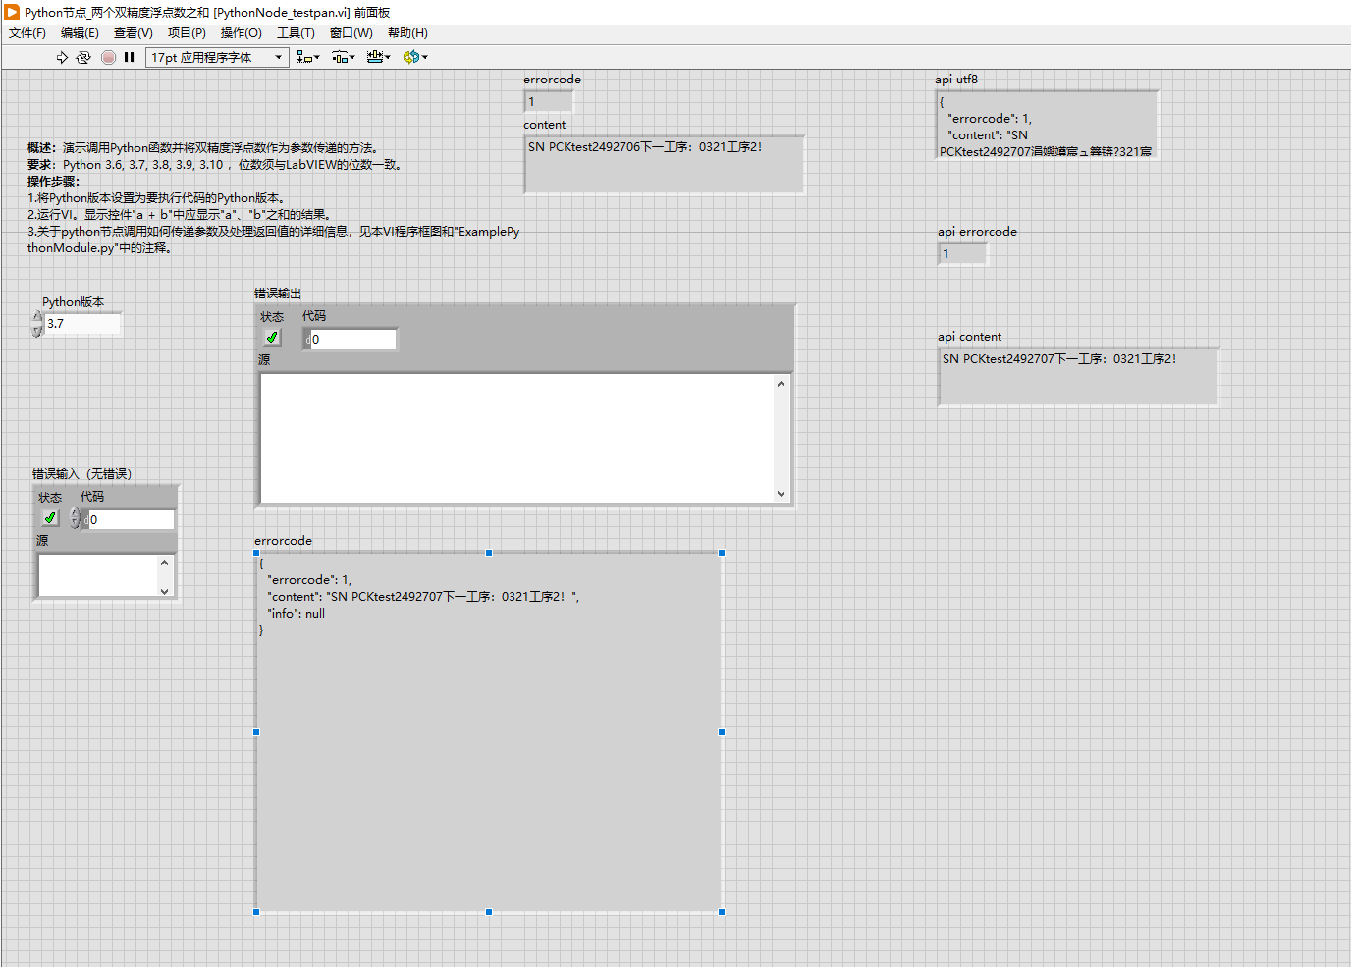Open the Distribute Objects tool

(x=343, y=58)
